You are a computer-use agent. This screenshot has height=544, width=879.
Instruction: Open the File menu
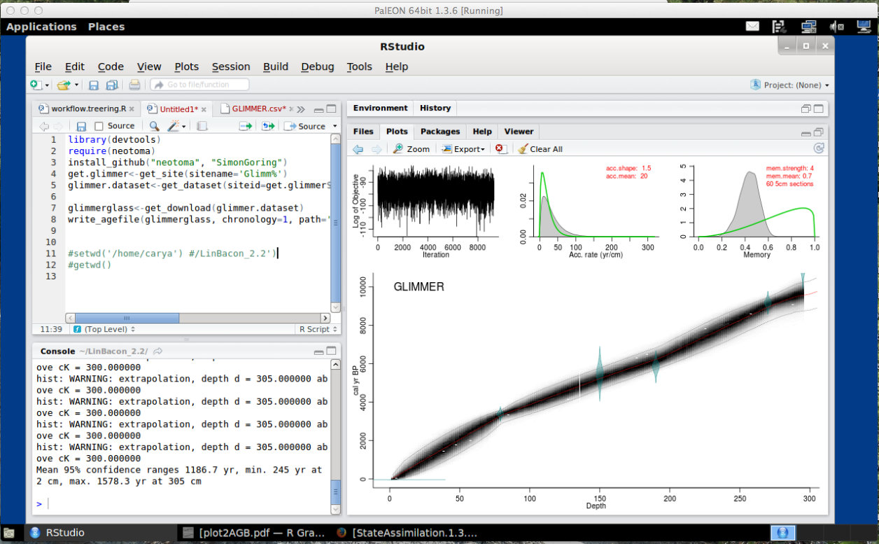(x=43, y=67)
